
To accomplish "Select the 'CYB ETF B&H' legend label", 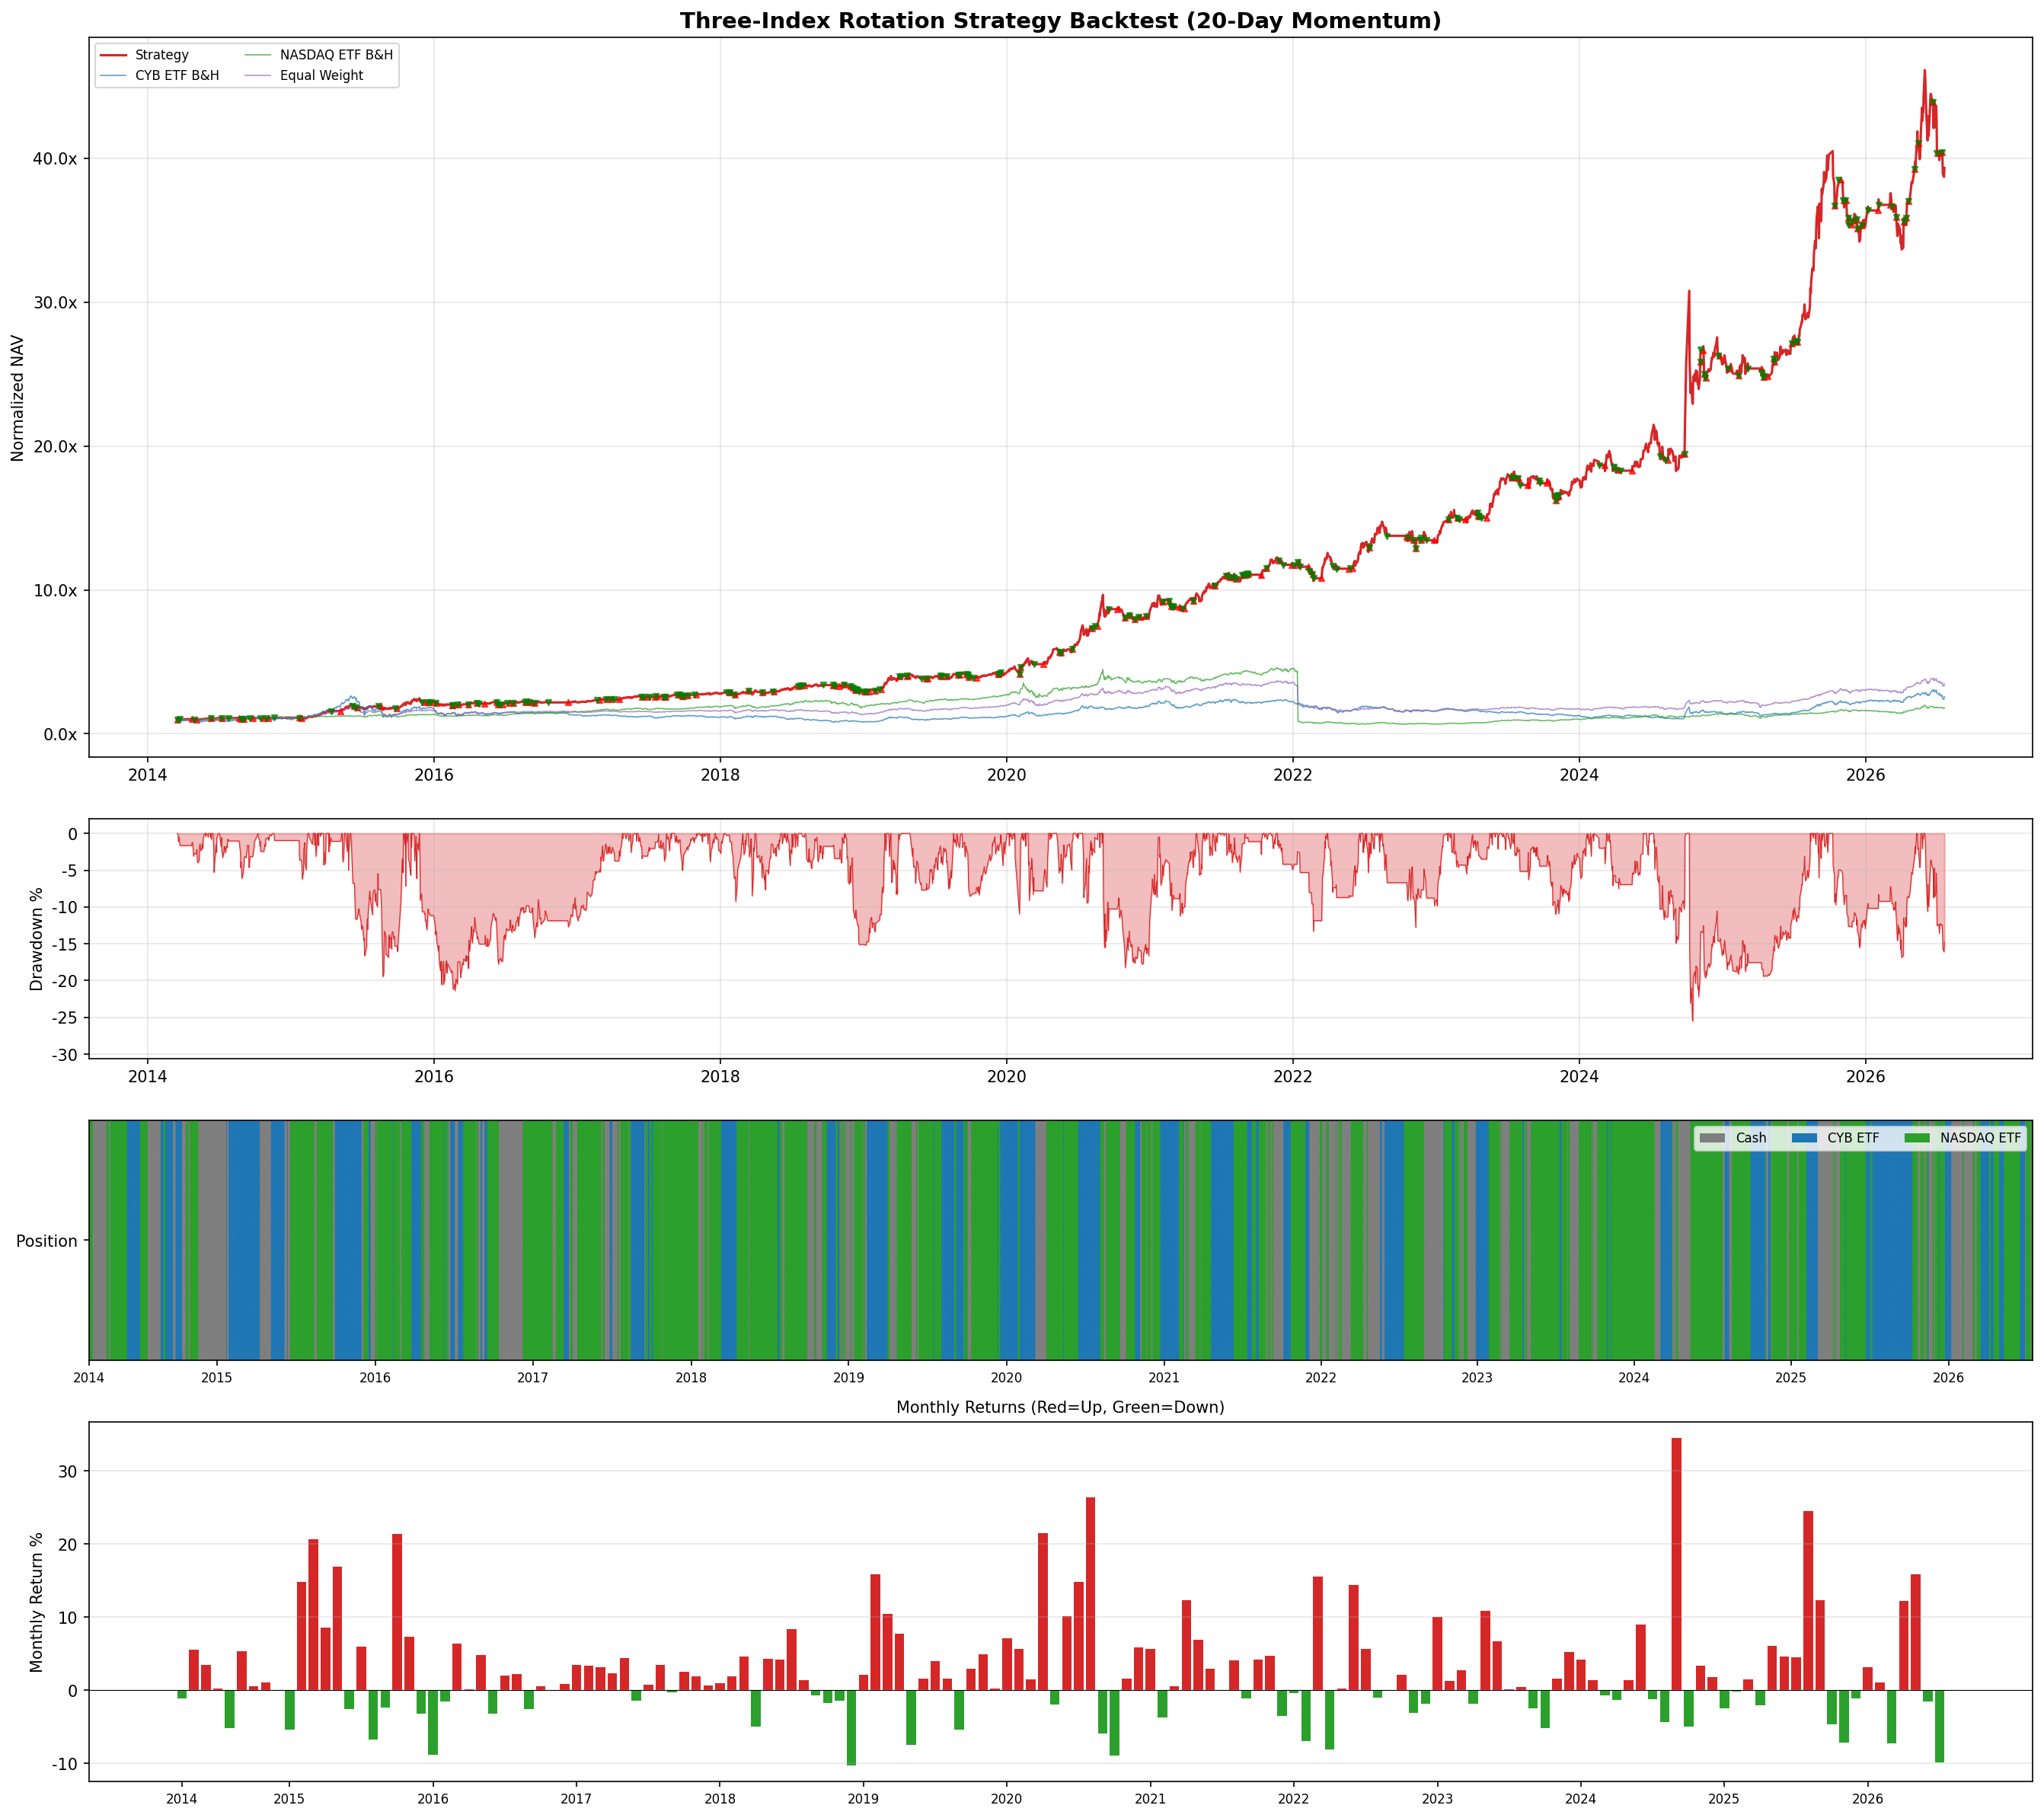I will [177, 75].
